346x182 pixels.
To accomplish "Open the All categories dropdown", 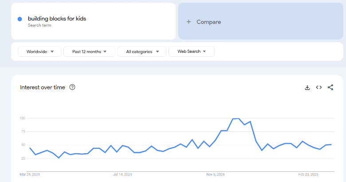I will click(142, 51).
